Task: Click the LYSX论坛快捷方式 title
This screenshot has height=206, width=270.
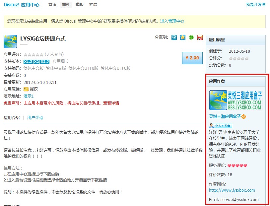Action: pos(43,38)
